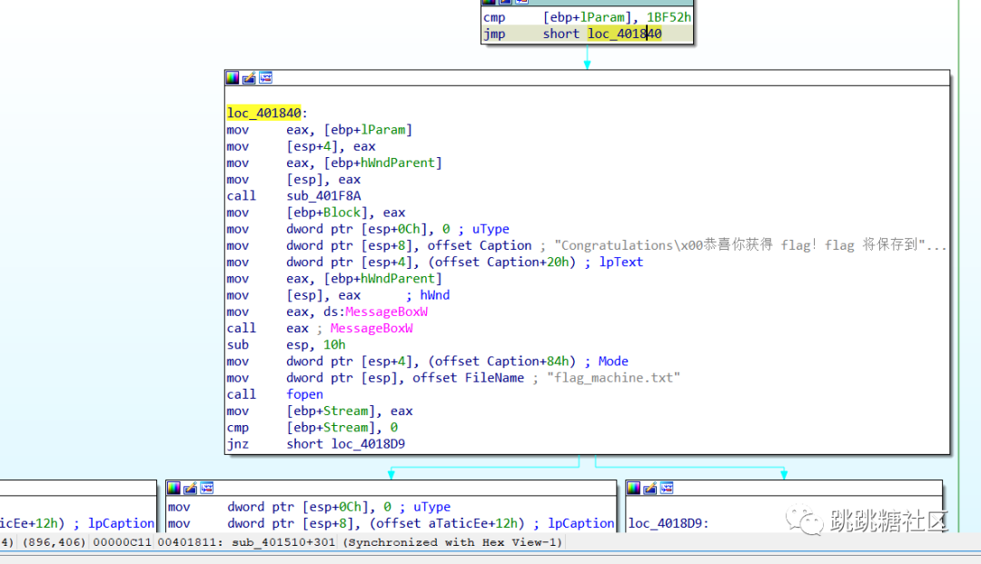
Task: Select the 'mov [ebp+Block], eax' line
Action: [x=316, y=213]
